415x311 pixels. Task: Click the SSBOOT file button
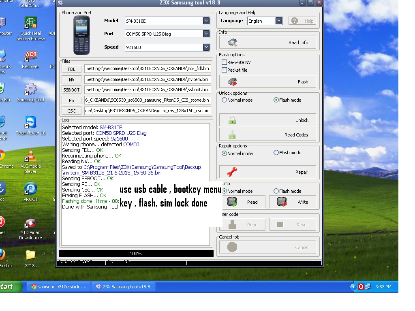point(71,89)
